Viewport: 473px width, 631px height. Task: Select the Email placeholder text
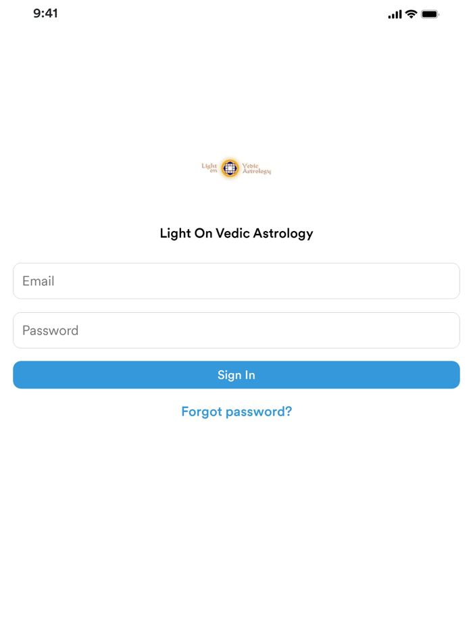coord(36,281)
